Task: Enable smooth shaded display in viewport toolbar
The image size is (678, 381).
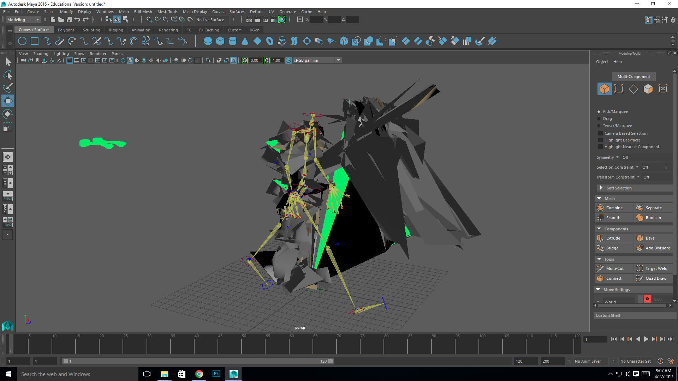Action: (x=130, y=60)
